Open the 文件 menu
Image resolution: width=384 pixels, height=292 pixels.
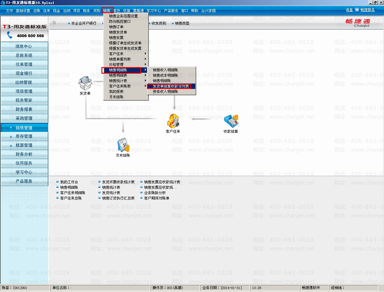(10, 11)
